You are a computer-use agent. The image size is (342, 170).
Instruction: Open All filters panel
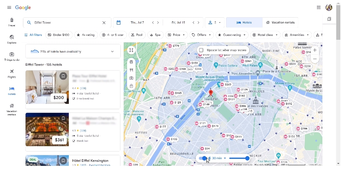(33, 35)
